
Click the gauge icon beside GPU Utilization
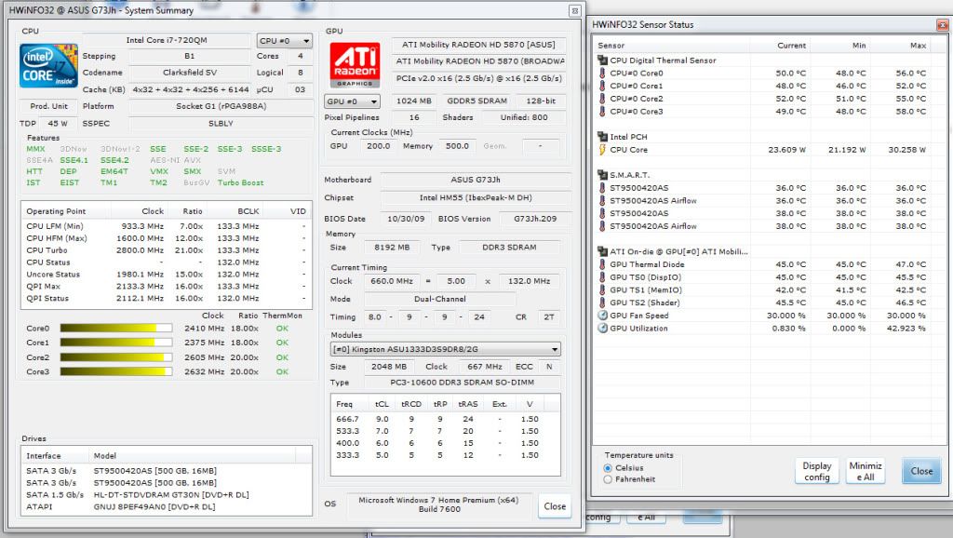(602, 329)
